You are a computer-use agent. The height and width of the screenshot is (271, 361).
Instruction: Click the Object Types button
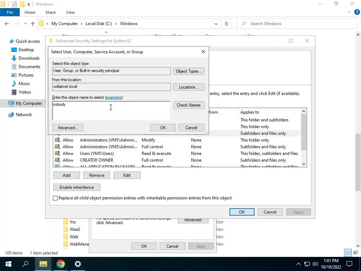[x=189, y=71]
